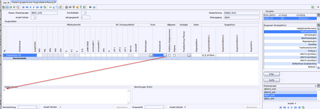This screenshot has width=320, height=109.
Task: Click the blue help question mark icon
Action: click(x=94, y=7)
